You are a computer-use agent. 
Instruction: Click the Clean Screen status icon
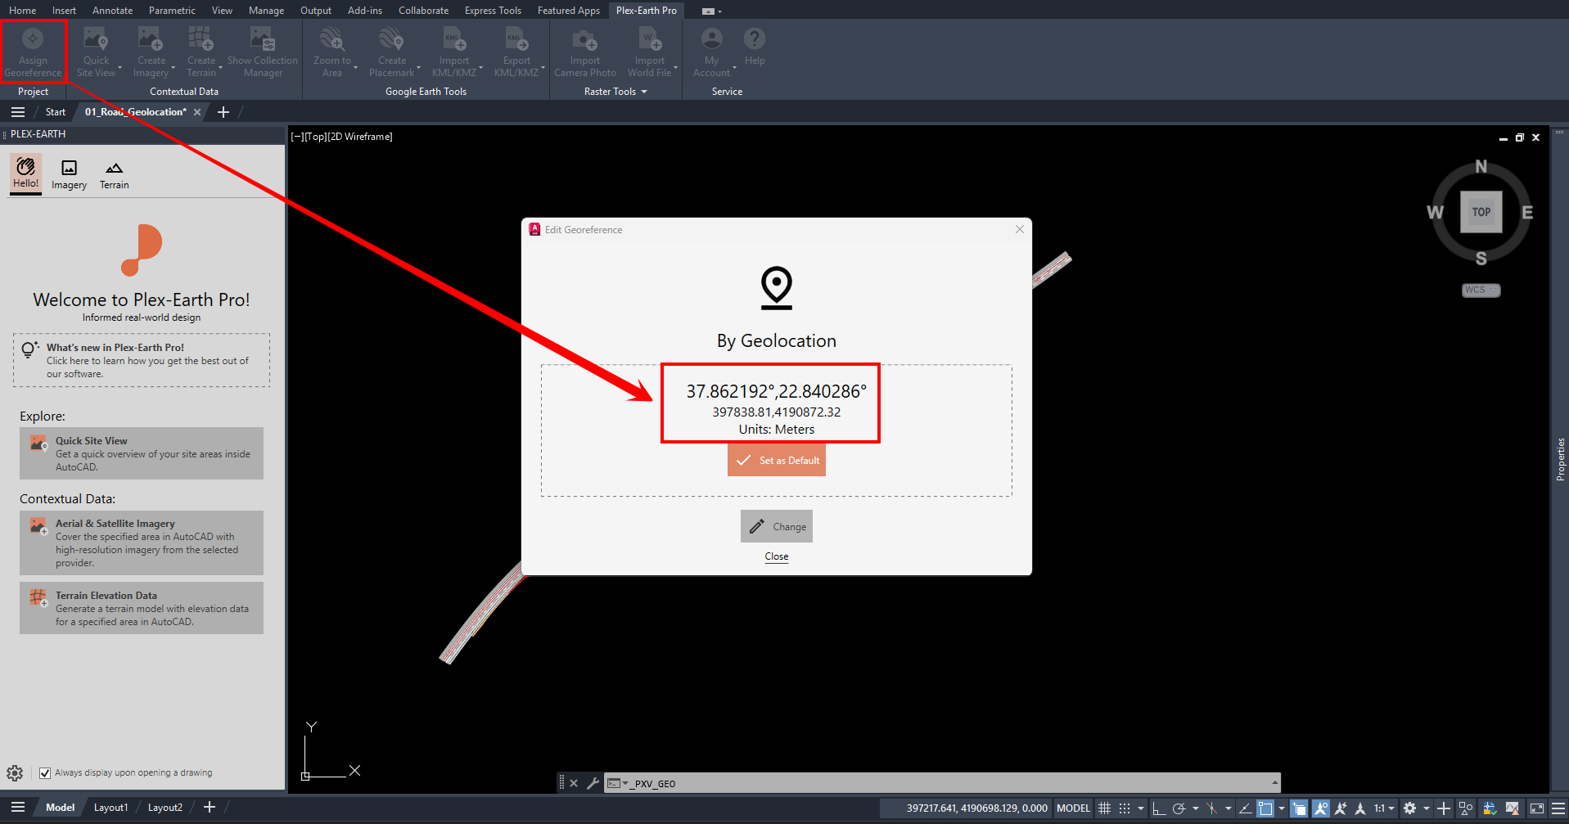1537,808
